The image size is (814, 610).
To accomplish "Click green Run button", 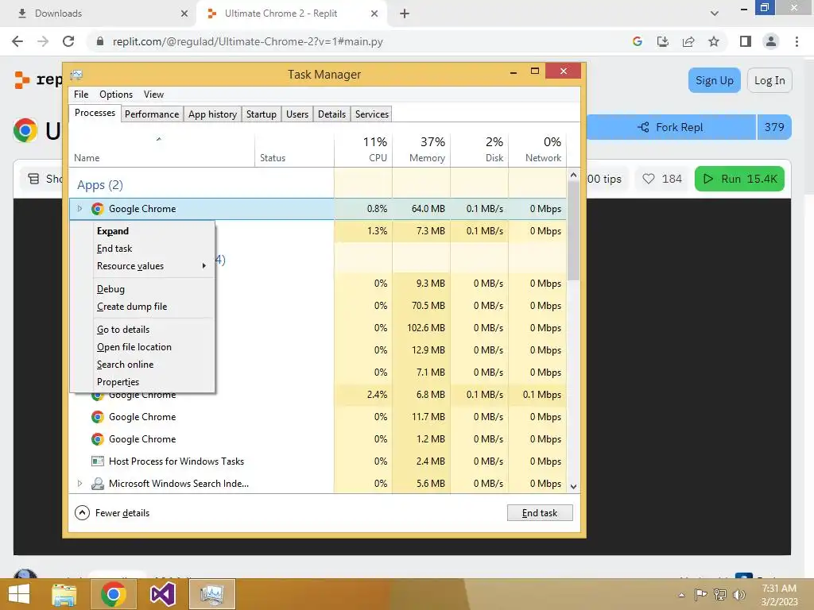I will tap(739, 179).
